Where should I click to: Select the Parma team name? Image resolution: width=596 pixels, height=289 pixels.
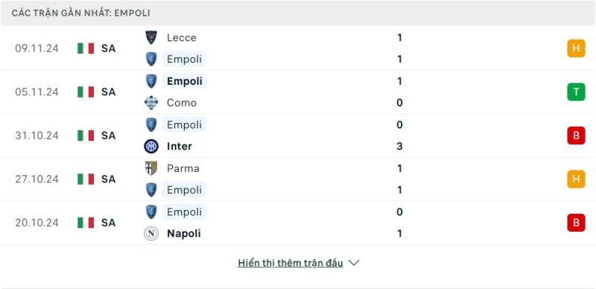(x=183, y=168)
